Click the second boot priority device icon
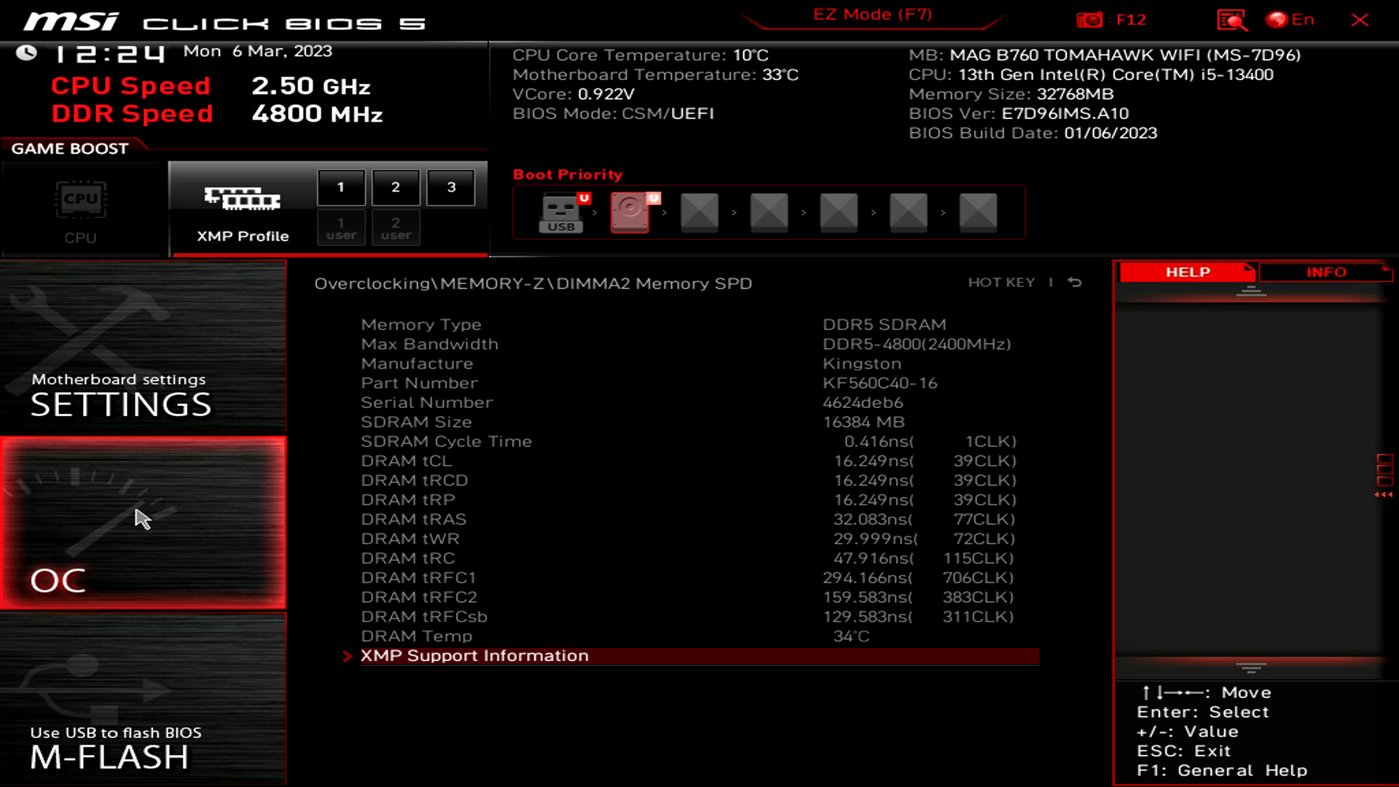The width and height of the screenshot is (1399, 787). click(630, 212)
